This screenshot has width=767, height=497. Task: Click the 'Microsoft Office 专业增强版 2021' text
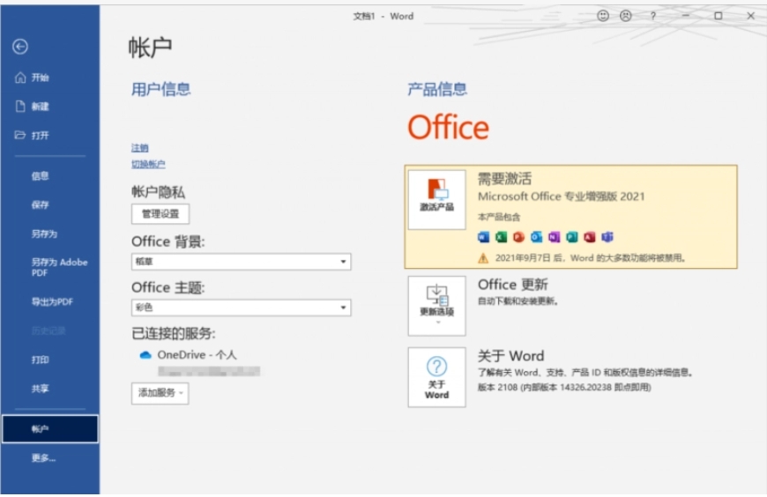click(561, 197)
